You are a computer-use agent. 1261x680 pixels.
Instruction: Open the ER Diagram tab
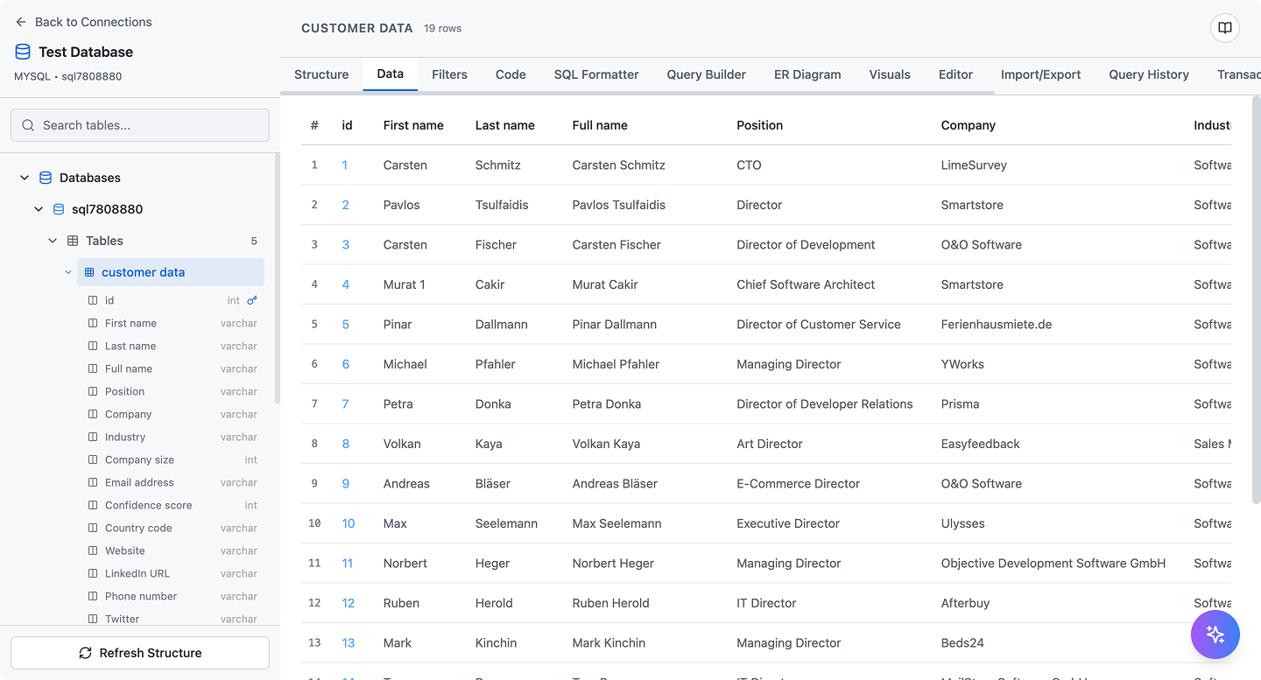tap(807, 74)
